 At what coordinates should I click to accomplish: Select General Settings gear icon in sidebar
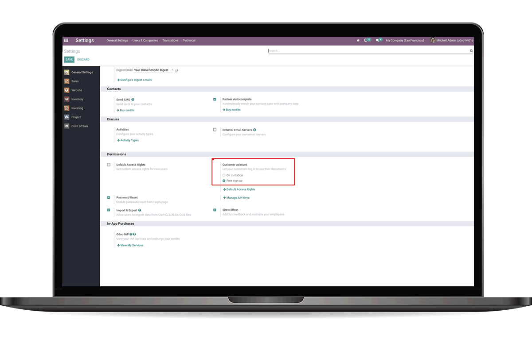click(66, 72)
